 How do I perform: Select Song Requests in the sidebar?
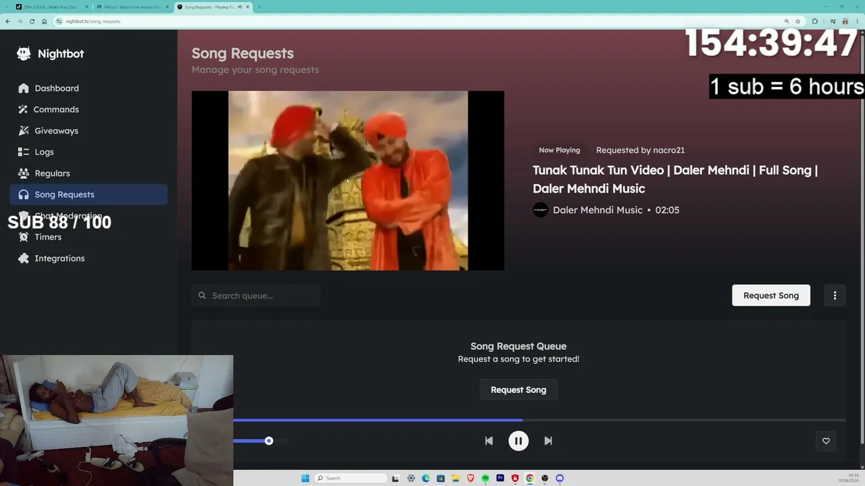[89, 194]
